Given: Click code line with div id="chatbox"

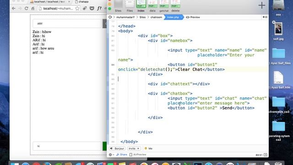Looking at the screenshot, I should point(170,93).
